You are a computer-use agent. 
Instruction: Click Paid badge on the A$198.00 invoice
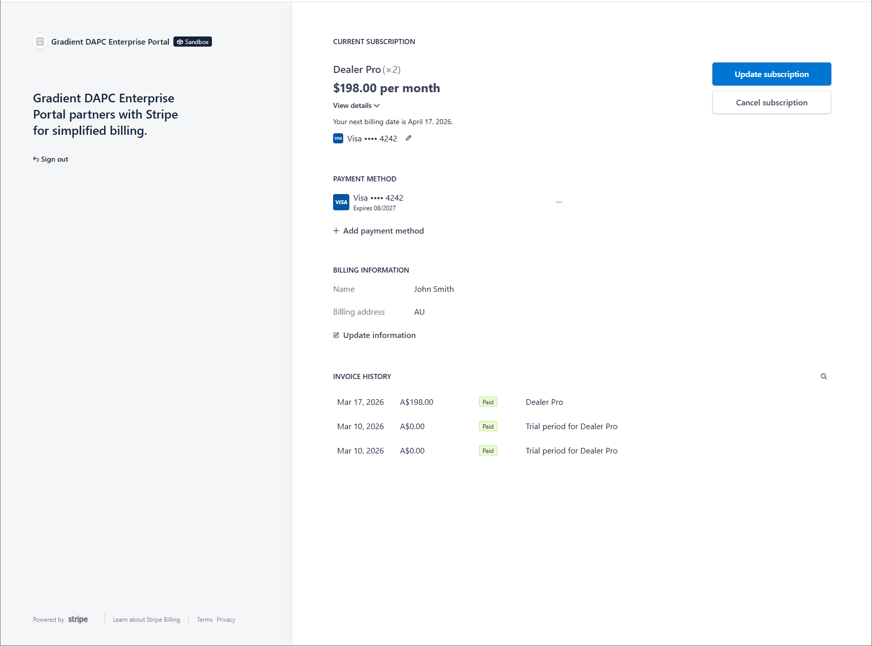pos(488,402)
